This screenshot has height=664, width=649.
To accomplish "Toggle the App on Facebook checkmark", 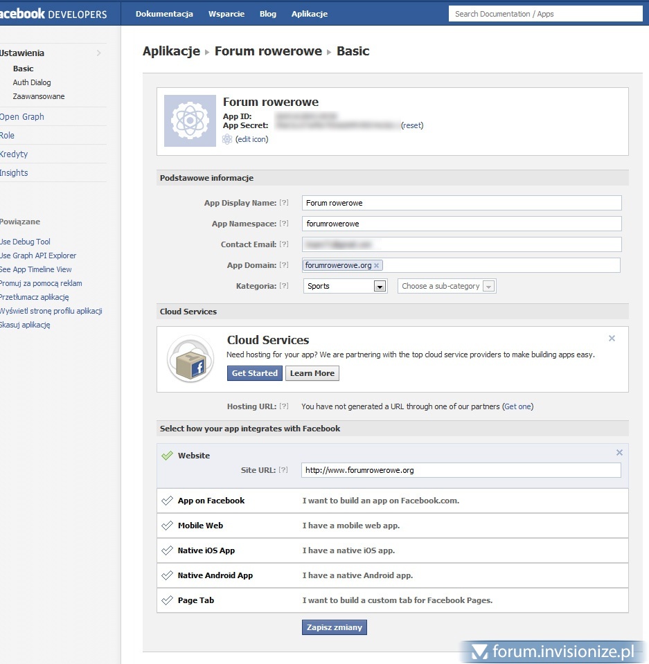I will pos(167,501).
